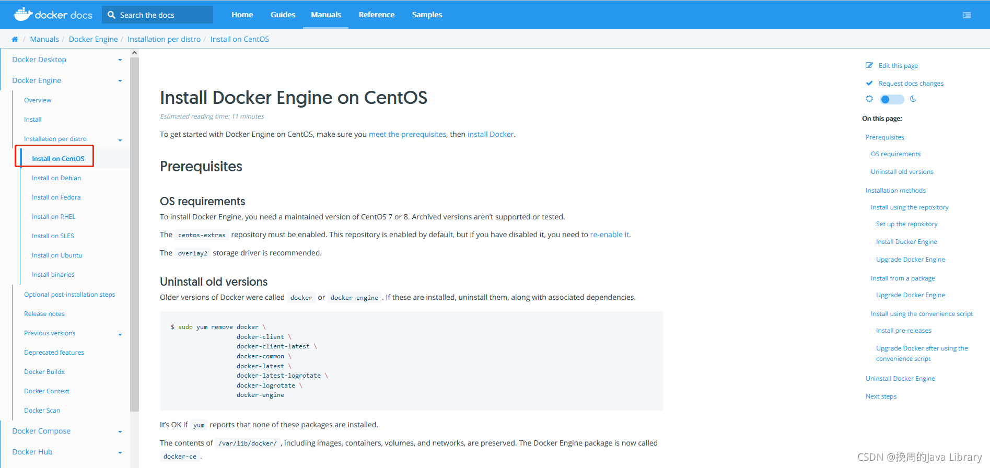
Task: Click the Docker docs whale logo
Action: [24, 14]
